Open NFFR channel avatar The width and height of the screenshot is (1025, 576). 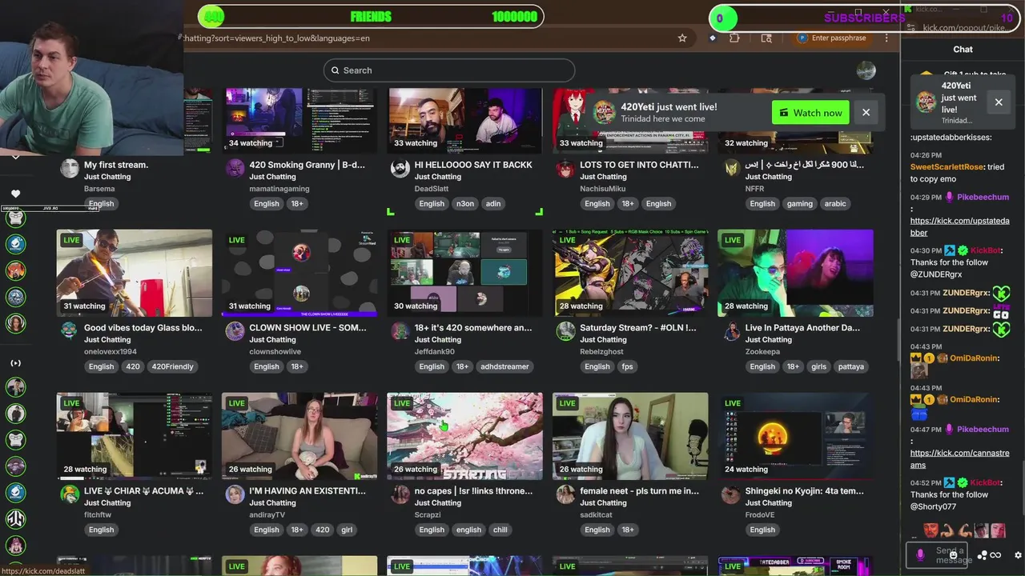[x=731, y=168]
